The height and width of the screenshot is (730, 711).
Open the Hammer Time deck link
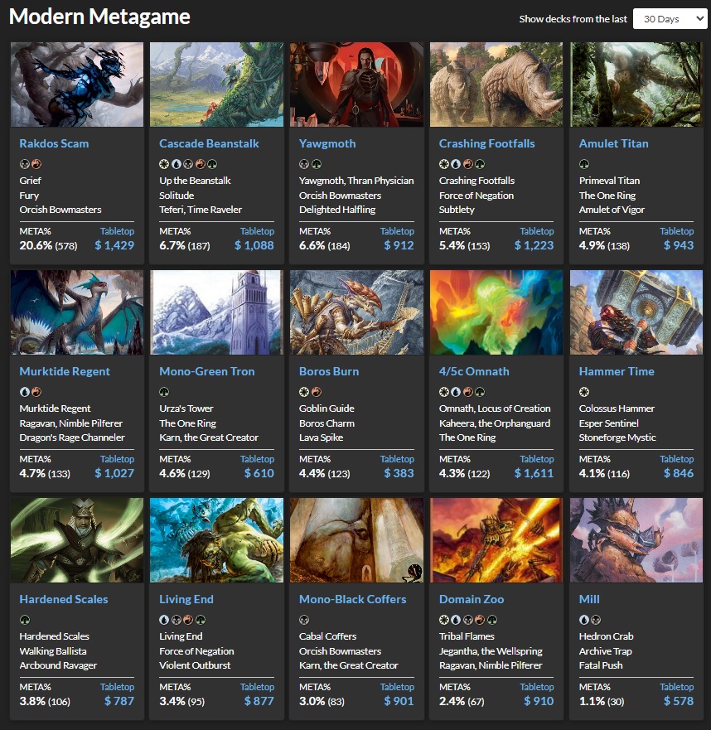click(617, 371)
